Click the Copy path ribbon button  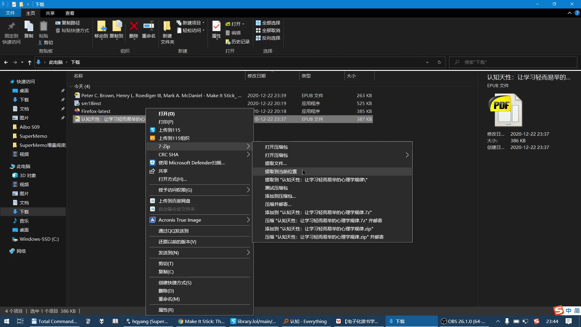68,23
